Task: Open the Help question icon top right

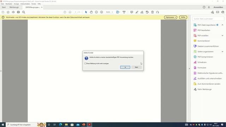Action: [204, 7]
